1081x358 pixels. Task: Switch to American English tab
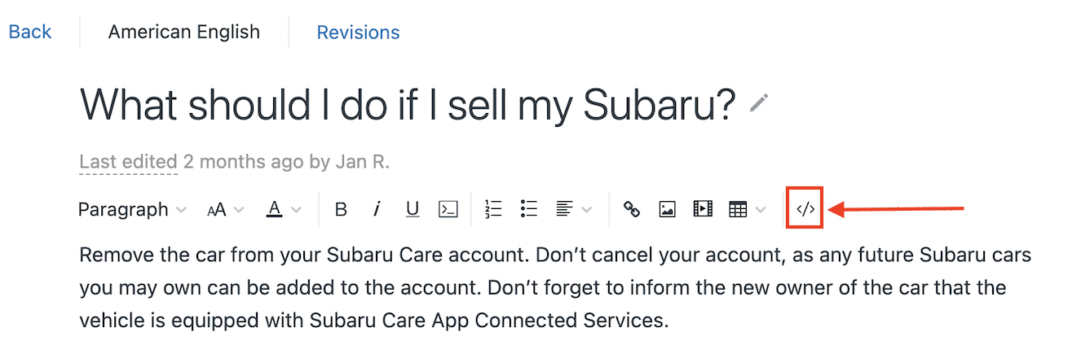184,33
